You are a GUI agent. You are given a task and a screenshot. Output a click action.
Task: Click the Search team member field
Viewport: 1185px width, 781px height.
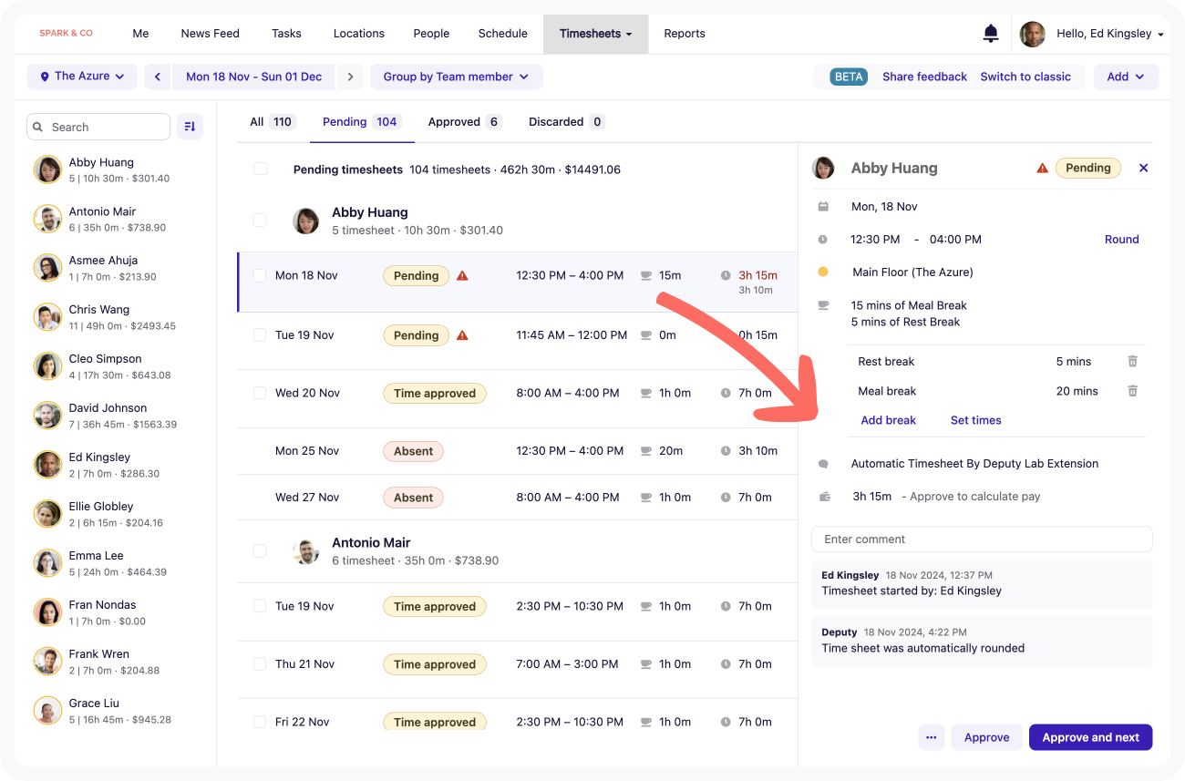[x=98, y=127]
